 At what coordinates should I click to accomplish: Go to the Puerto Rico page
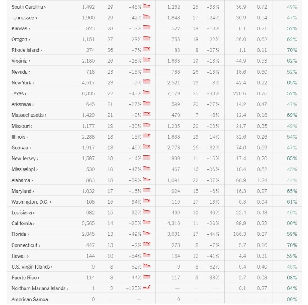point(25,278)
